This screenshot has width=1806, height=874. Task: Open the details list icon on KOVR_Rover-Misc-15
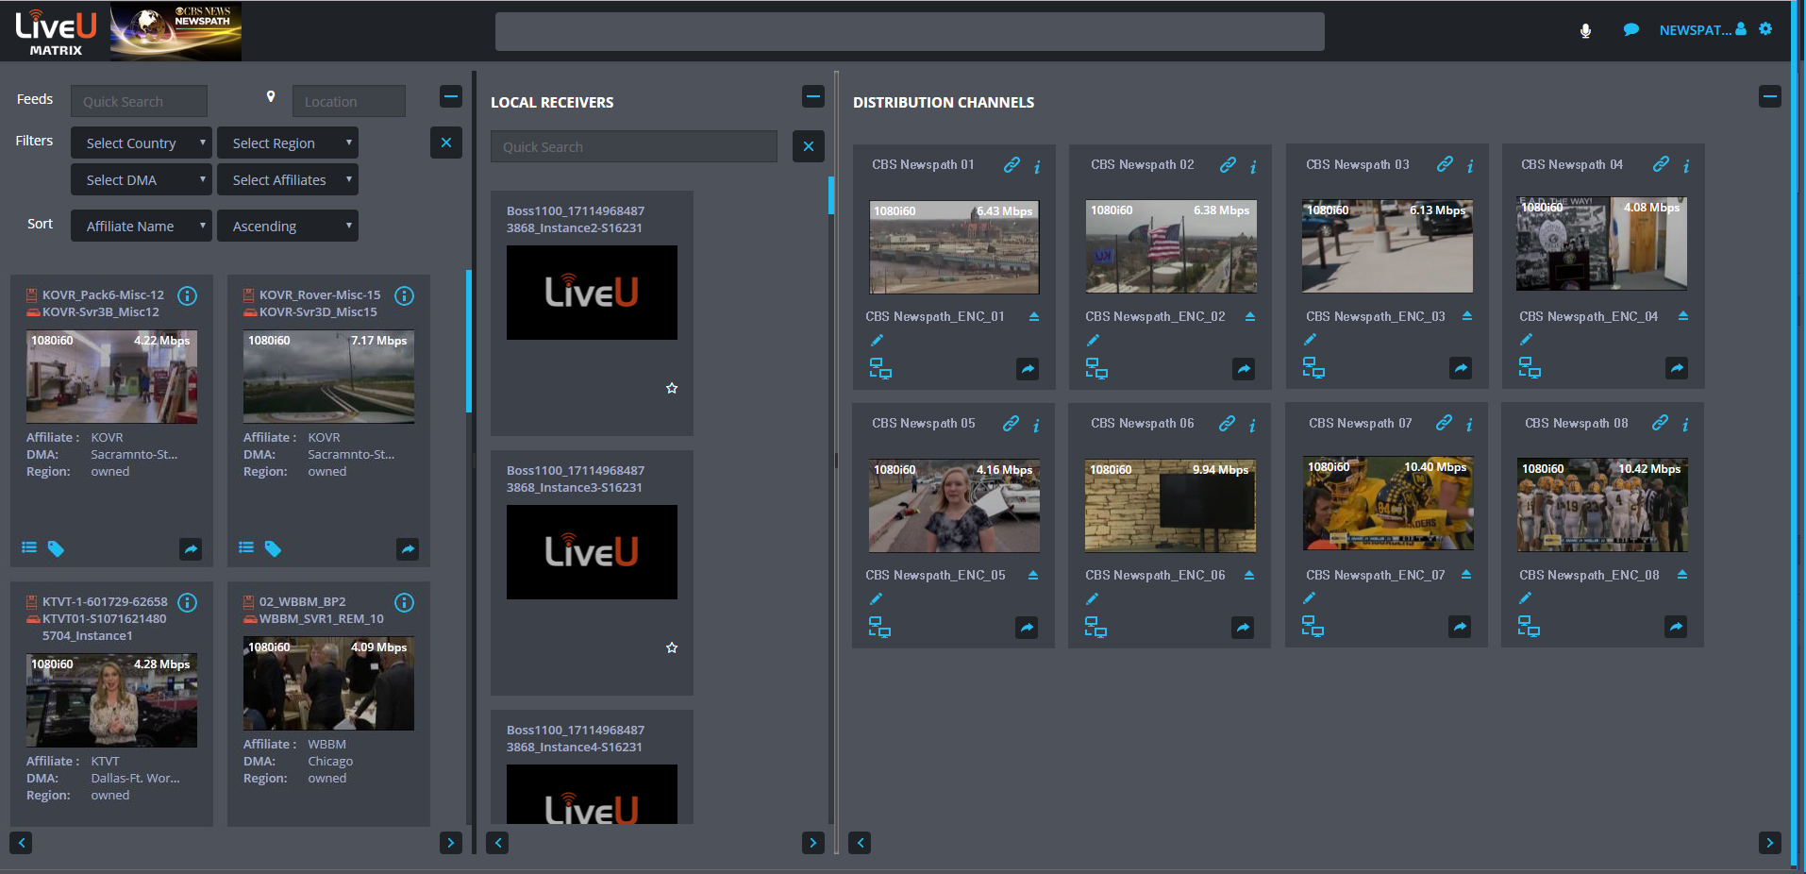(246, 547)
